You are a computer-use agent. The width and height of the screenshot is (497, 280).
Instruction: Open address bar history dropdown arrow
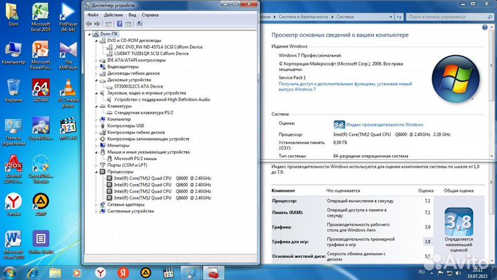tap(391, 17)
